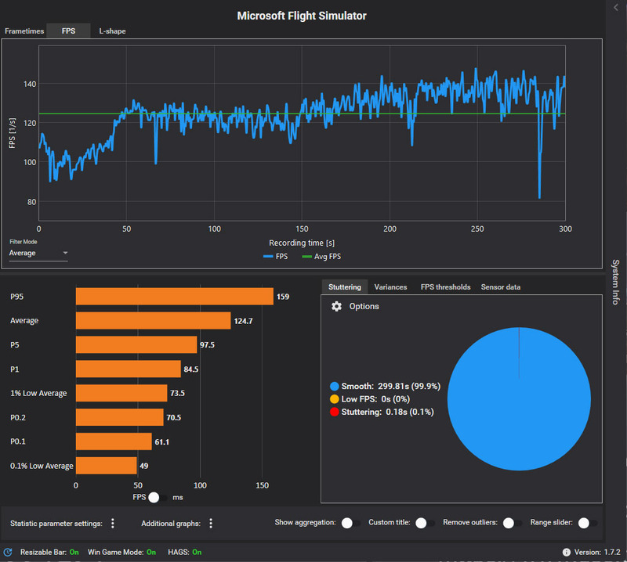Click the yellow Low FPS legend dot
The width and height of the screenshot is (627, 562).
tap(335, 399)
